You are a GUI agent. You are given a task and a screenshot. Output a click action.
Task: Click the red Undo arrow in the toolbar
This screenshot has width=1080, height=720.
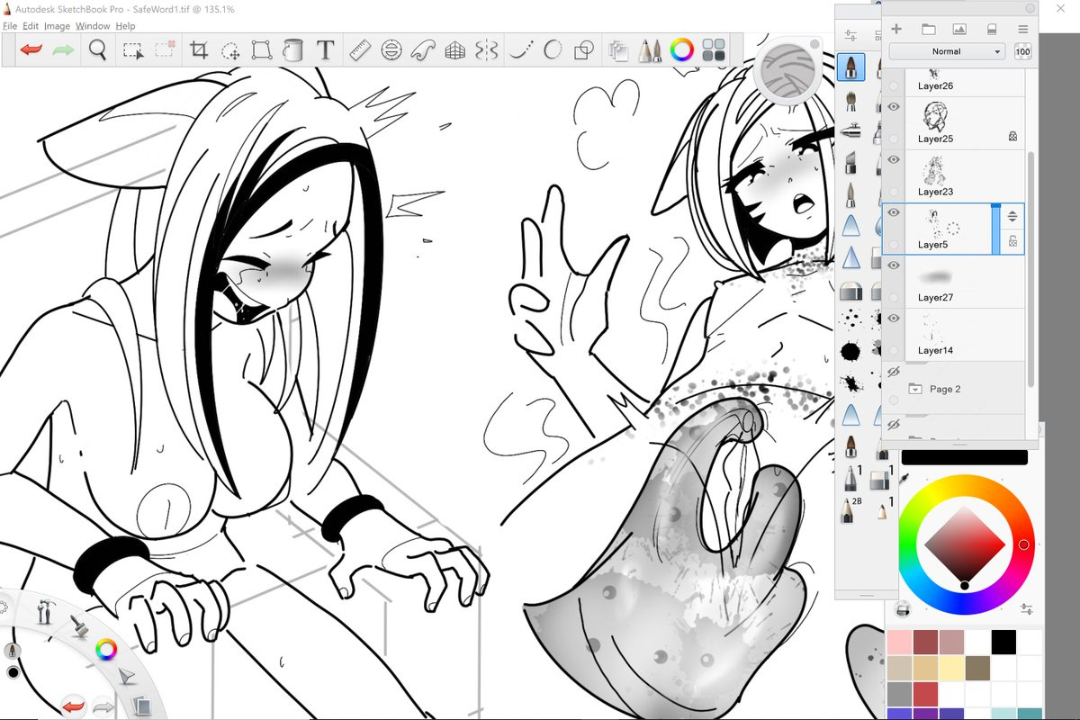(x=31, y=50)
